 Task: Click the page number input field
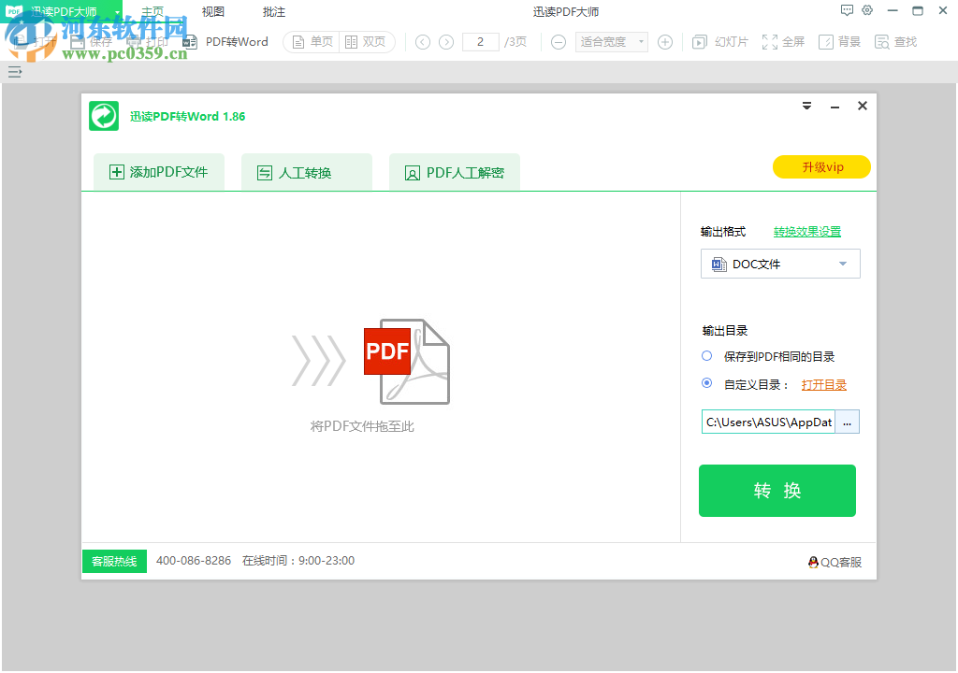(480, 41)
